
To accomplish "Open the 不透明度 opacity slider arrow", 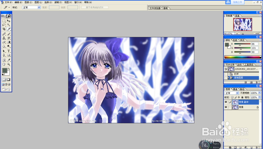I will pos(260,93).
